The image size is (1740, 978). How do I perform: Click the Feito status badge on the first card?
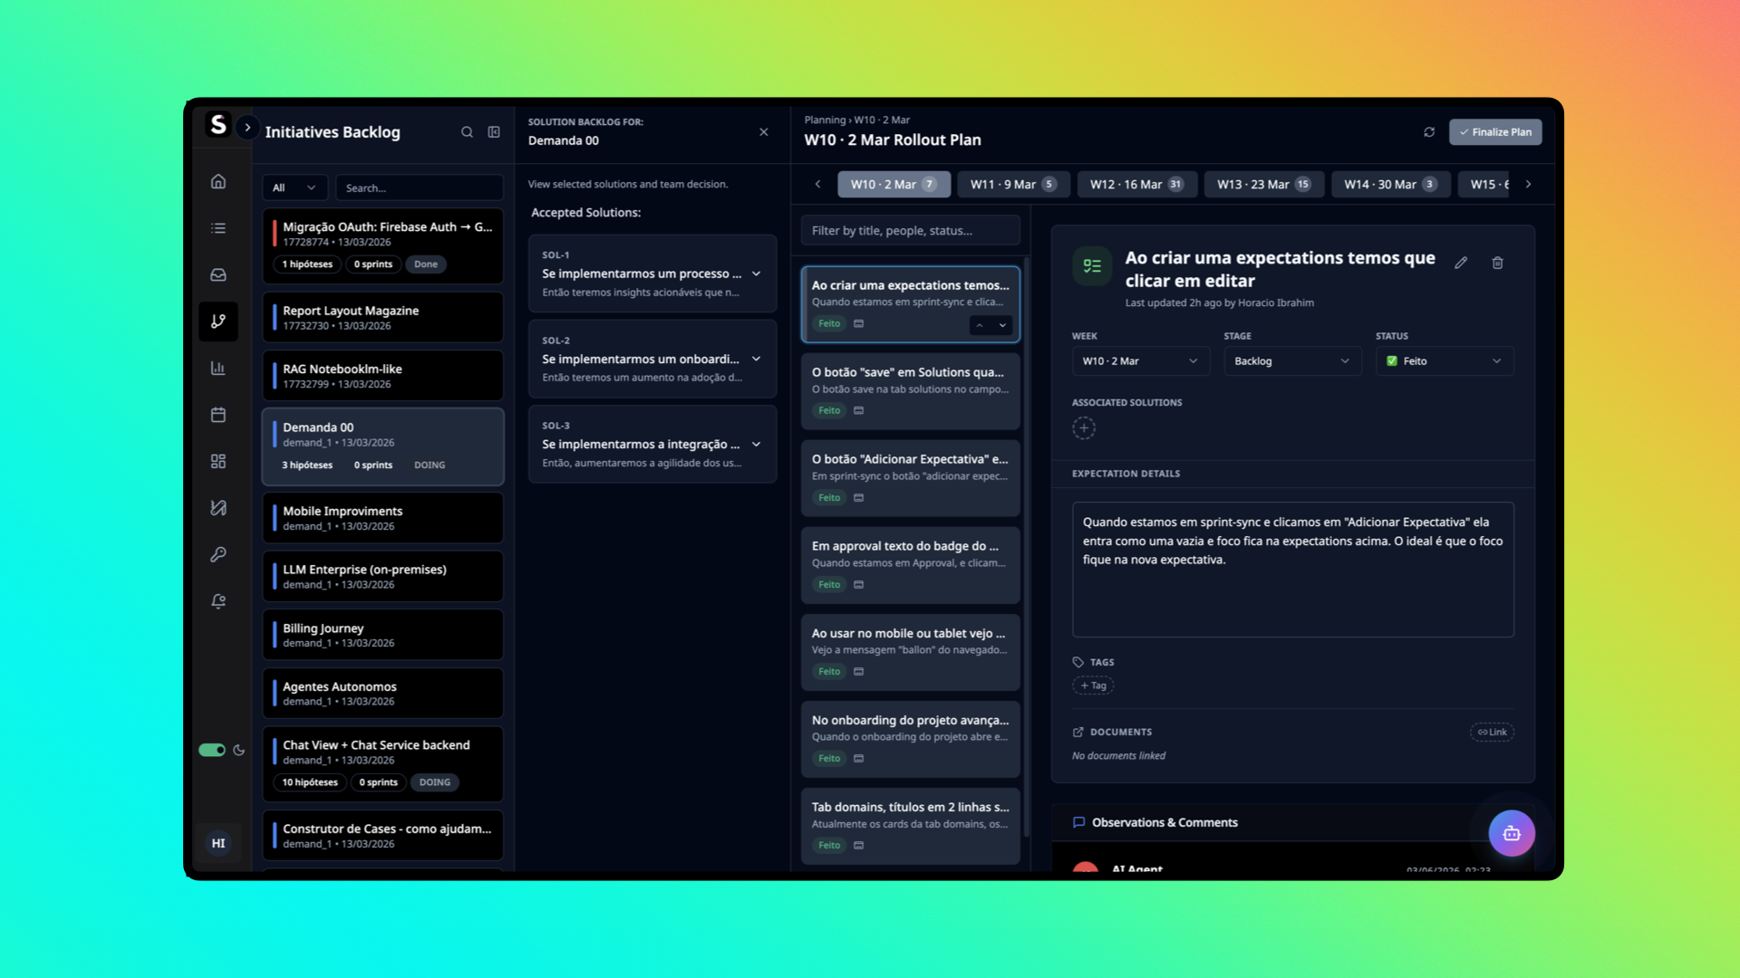coord(828,323)
